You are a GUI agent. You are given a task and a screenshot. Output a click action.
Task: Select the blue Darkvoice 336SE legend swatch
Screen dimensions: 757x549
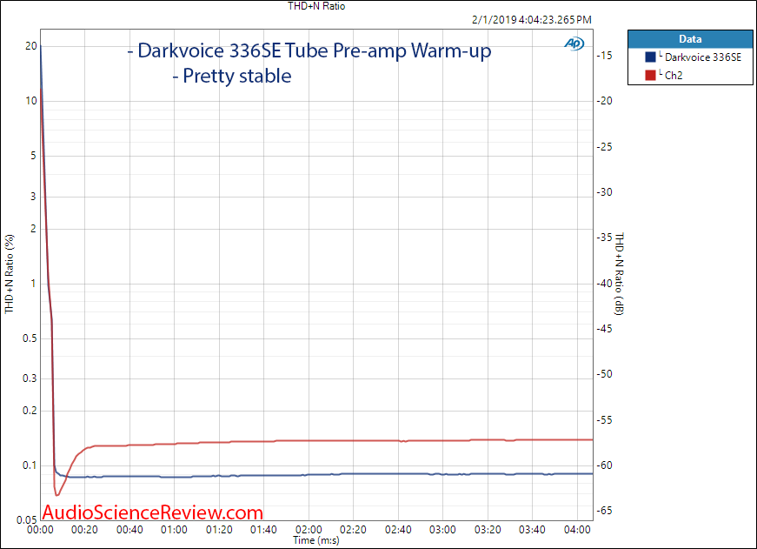click(x=650, y=57)
